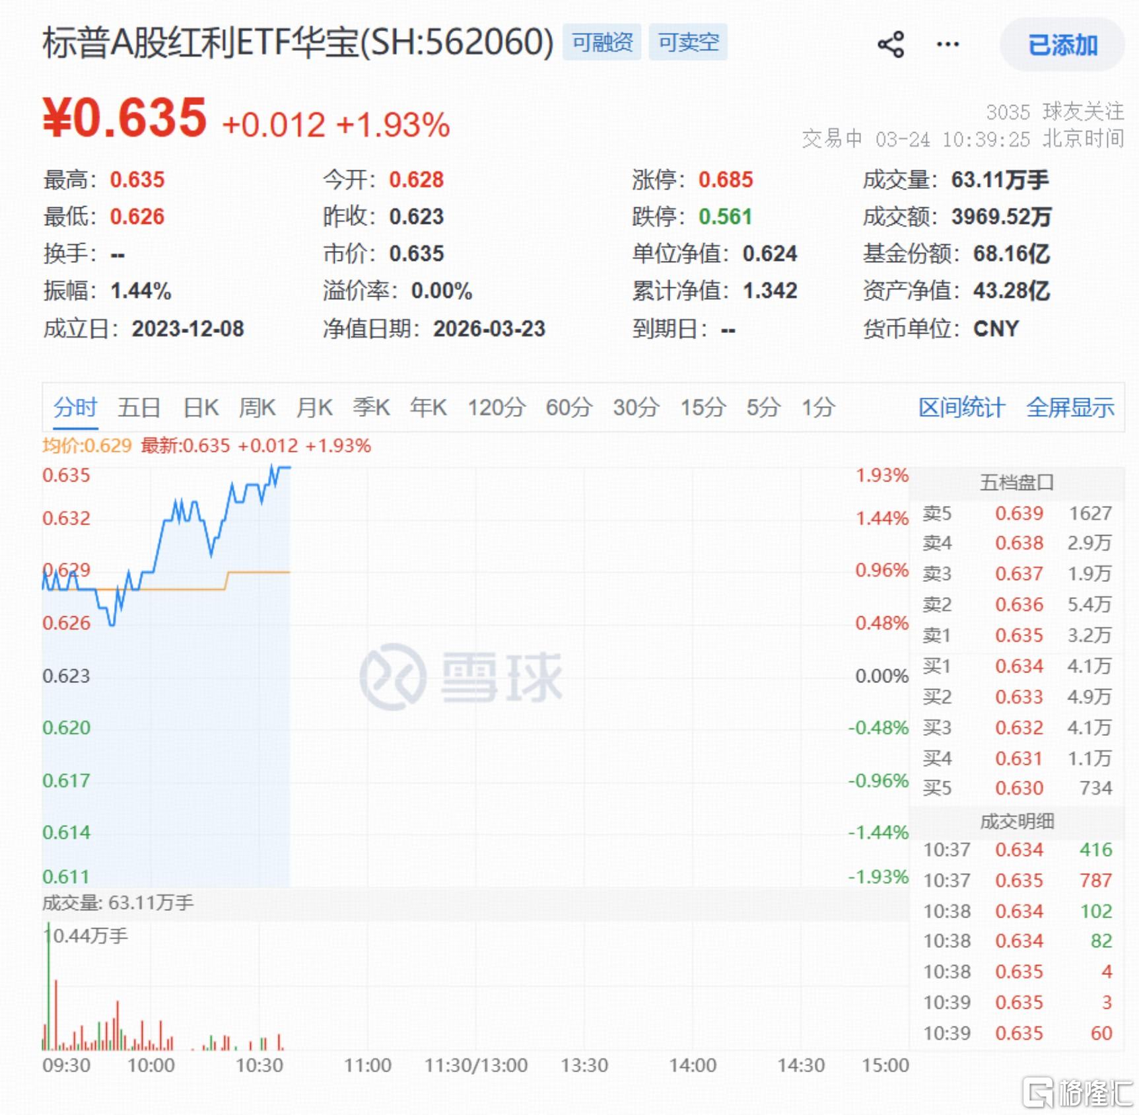
Task: Click the 成交额 3969.52万 value
Action: (1001, 217)
